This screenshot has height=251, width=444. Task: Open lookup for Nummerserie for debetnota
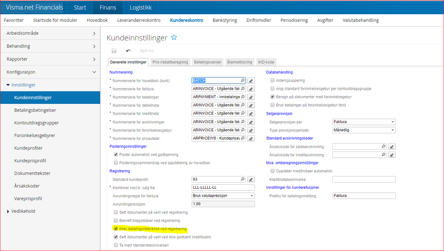click(243, 105)
